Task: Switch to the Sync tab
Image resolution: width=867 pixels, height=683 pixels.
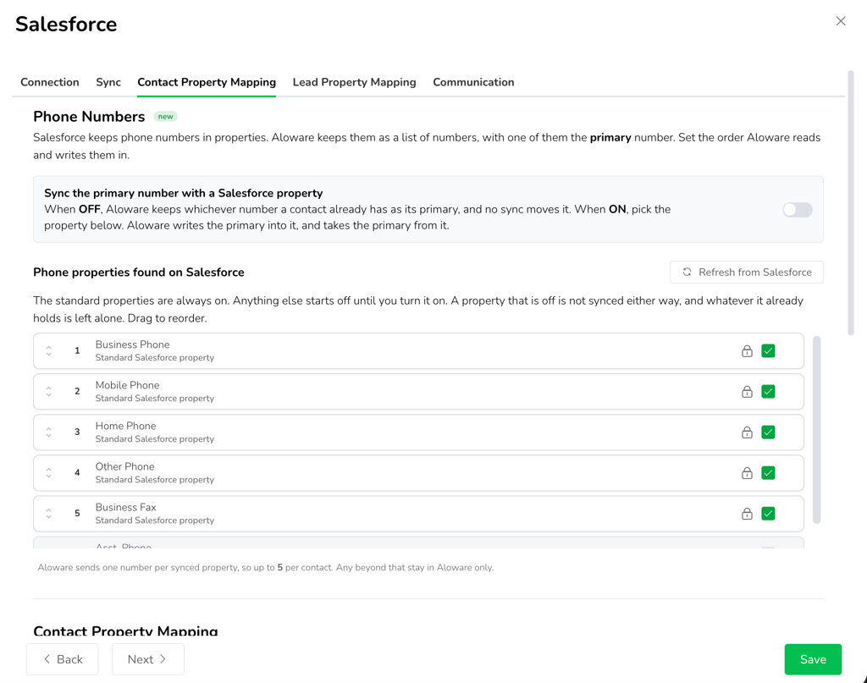Action: [108, 82]
